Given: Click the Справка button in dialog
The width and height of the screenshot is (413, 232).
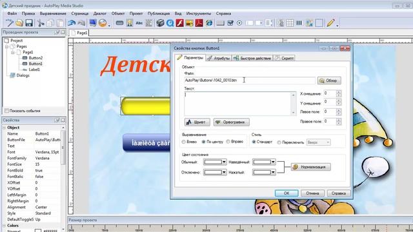Looking at the screenshot, I should click(338, 193).
